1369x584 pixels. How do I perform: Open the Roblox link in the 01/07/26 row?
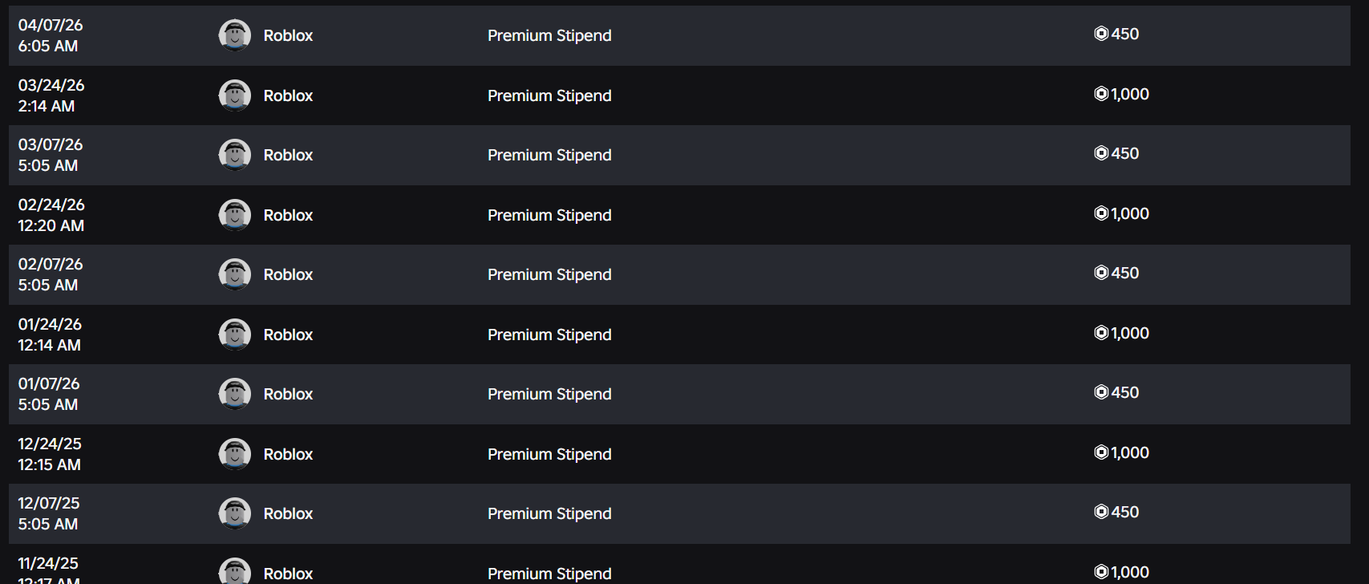(288, 394)
